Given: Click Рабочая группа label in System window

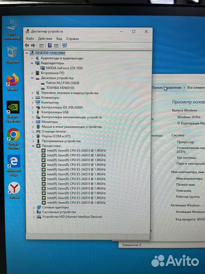Looking at the screenshot, I should 188,197.
